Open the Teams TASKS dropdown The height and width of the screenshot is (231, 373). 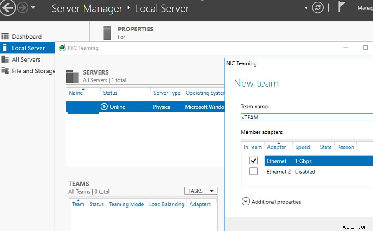pyautogui.click(x=201, y=191)
